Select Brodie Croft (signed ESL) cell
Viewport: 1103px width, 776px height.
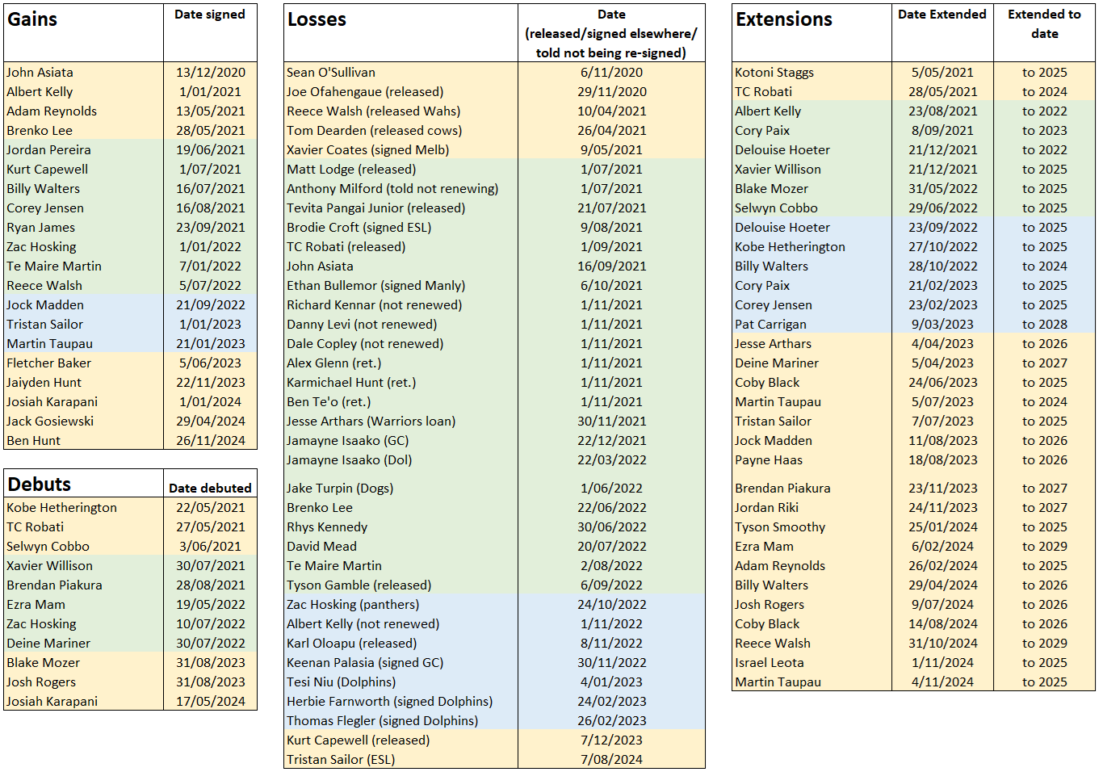click(401, 227)
